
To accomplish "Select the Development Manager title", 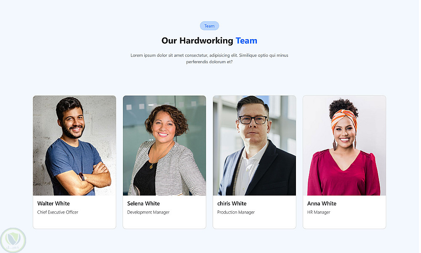I will pyautogui.click(x=148, y=212).
